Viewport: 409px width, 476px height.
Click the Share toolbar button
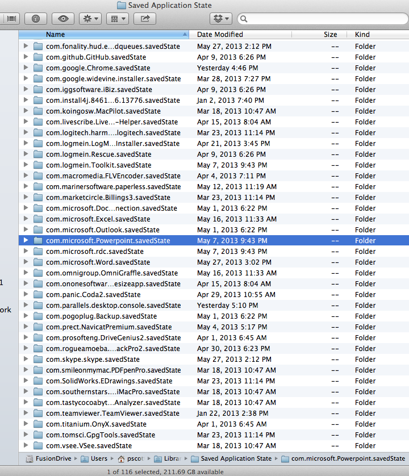[x=145, y=19]
